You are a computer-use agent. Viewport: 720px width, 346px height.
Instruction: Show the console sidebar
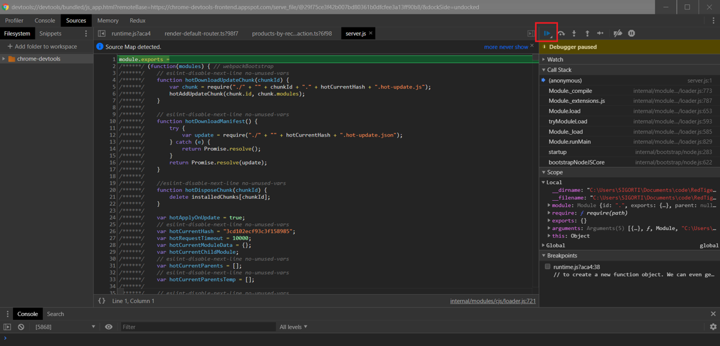7,327
